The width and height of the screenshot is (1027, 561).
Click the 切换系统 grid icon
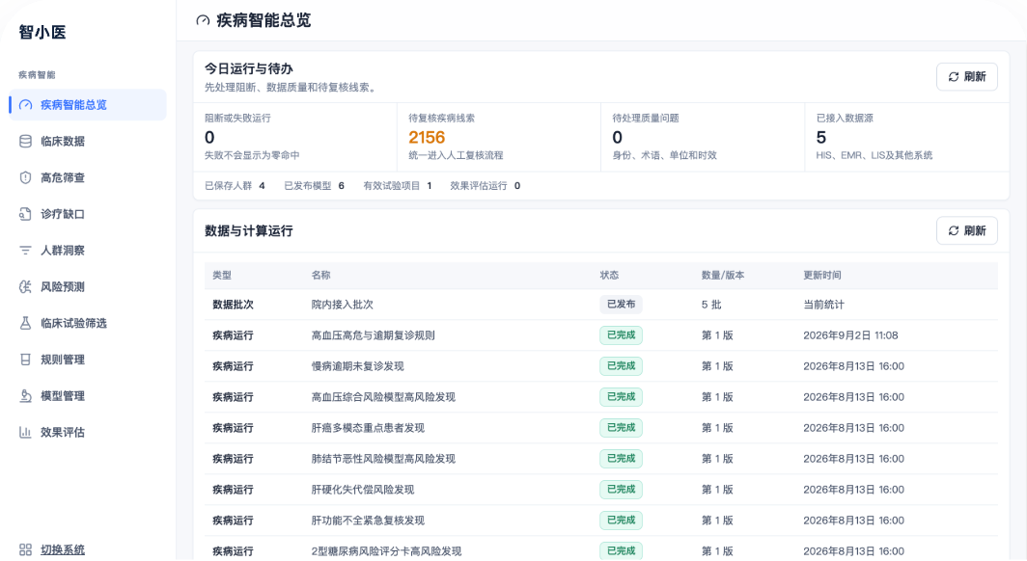click(25, 549)
